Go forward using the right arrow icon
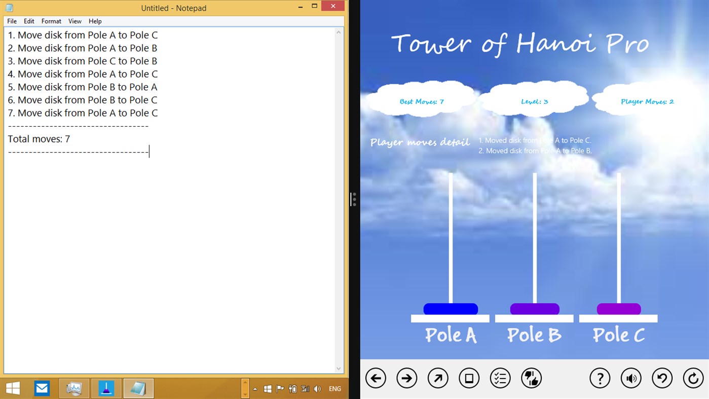This screenshot has height=399, width=709. pyautogui.click(x=406, y=378)
